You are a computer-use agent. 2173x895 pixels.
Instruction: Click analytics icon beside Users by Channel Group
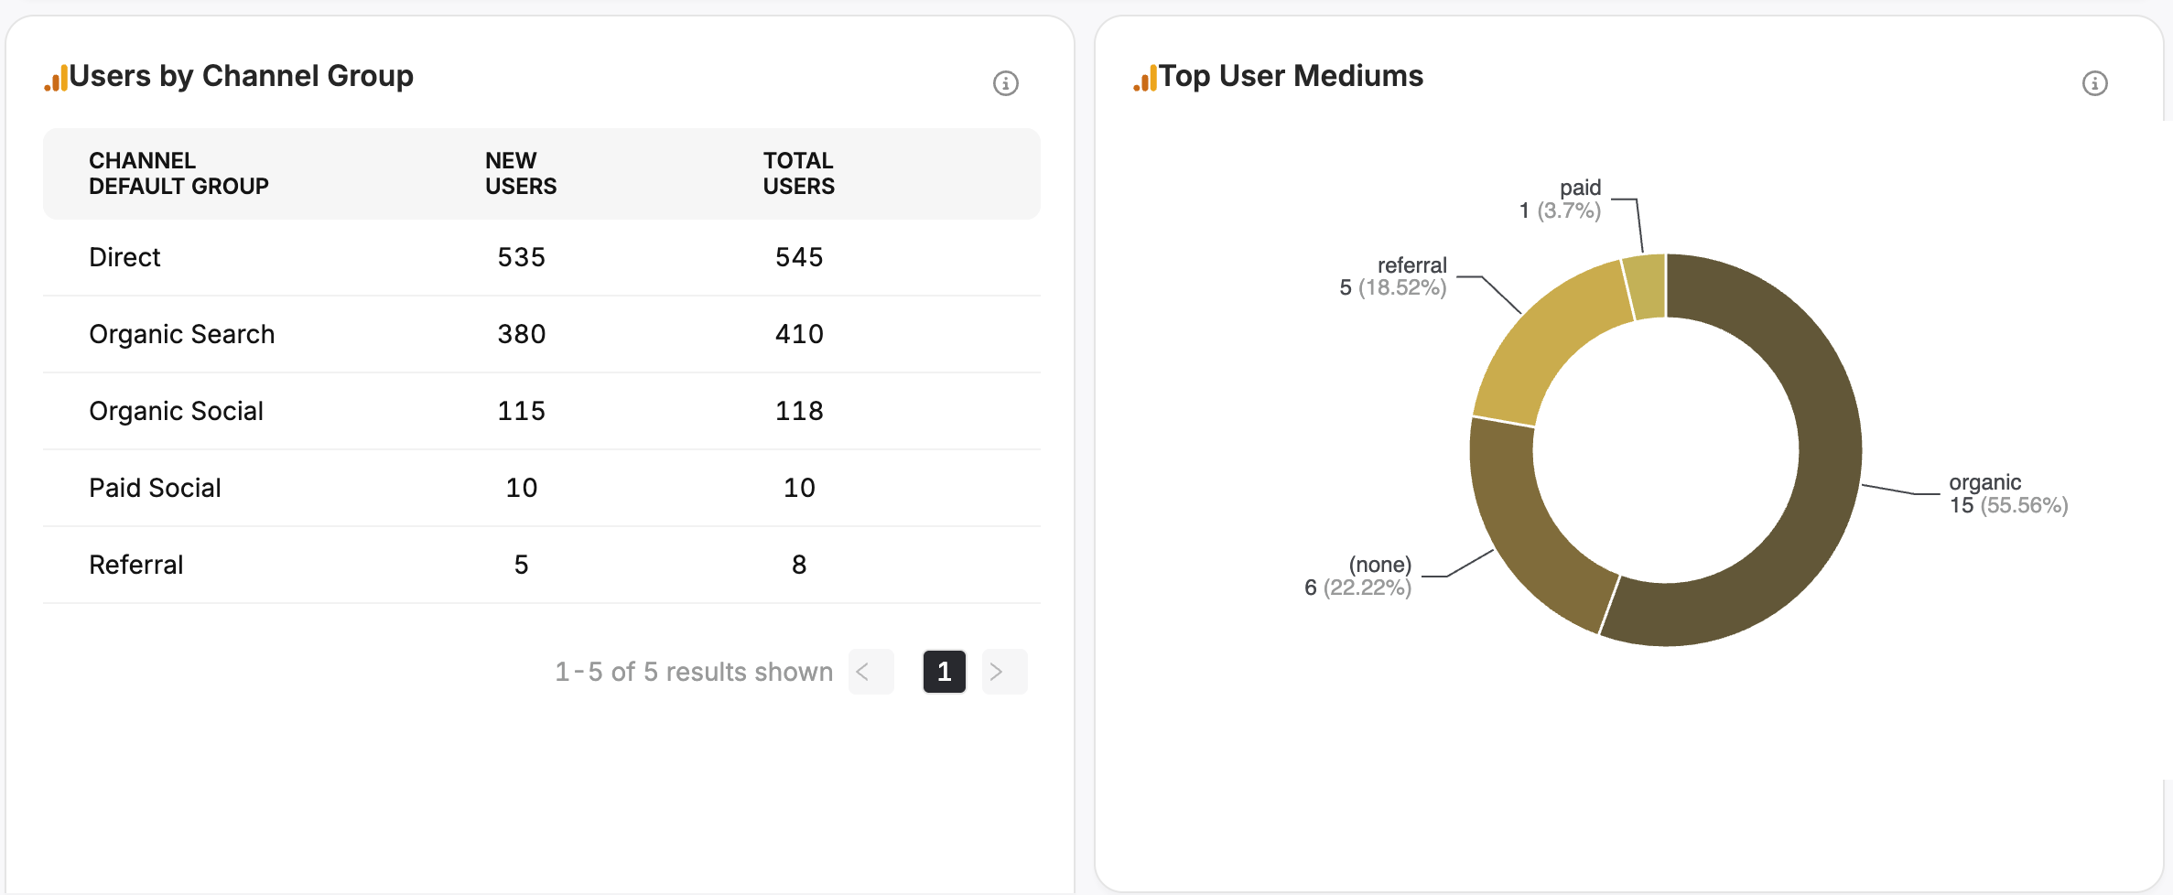(x=56, y=79)
